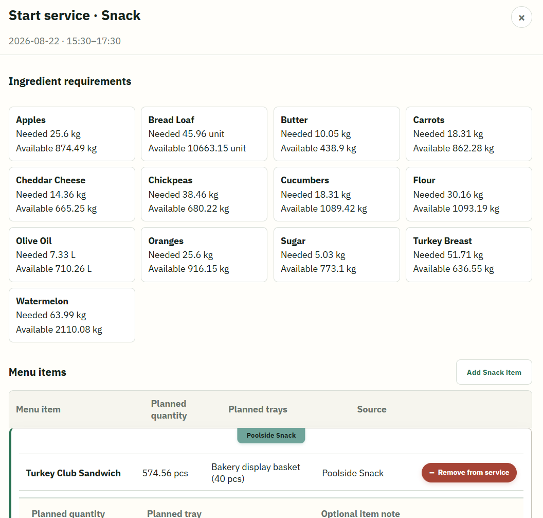
Task: Select the Poolside Snack badge
Action: (x=271, y=436)
